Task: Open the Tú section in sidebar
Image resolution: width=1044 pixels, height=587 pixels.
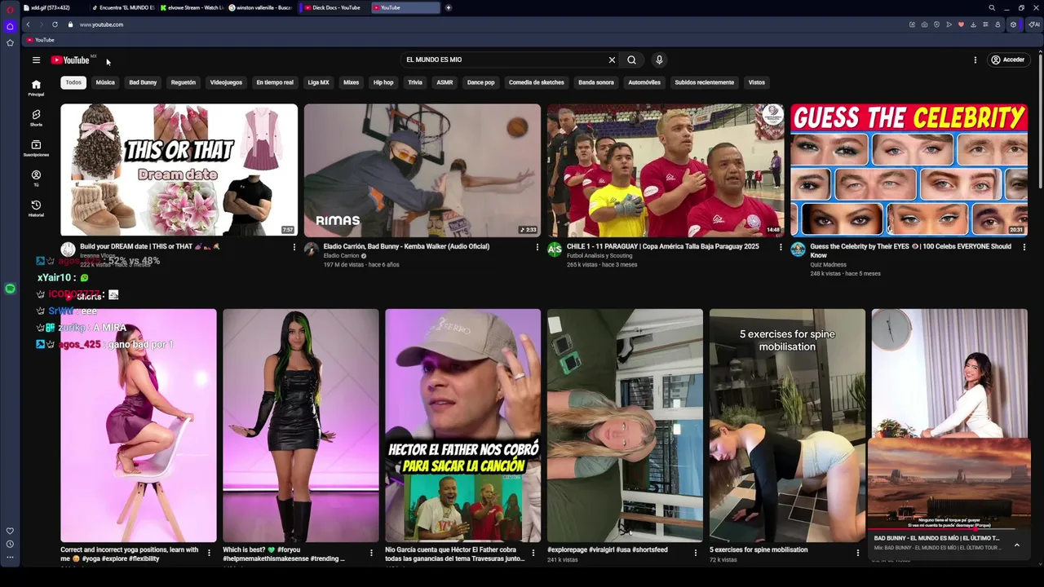Action: coord(36,179)
